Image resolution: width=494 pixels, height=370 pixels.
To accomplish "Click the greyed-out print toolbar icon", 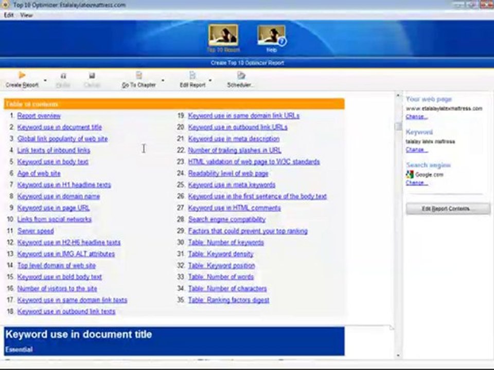I will pyautogui.click(x=63, y=76).
